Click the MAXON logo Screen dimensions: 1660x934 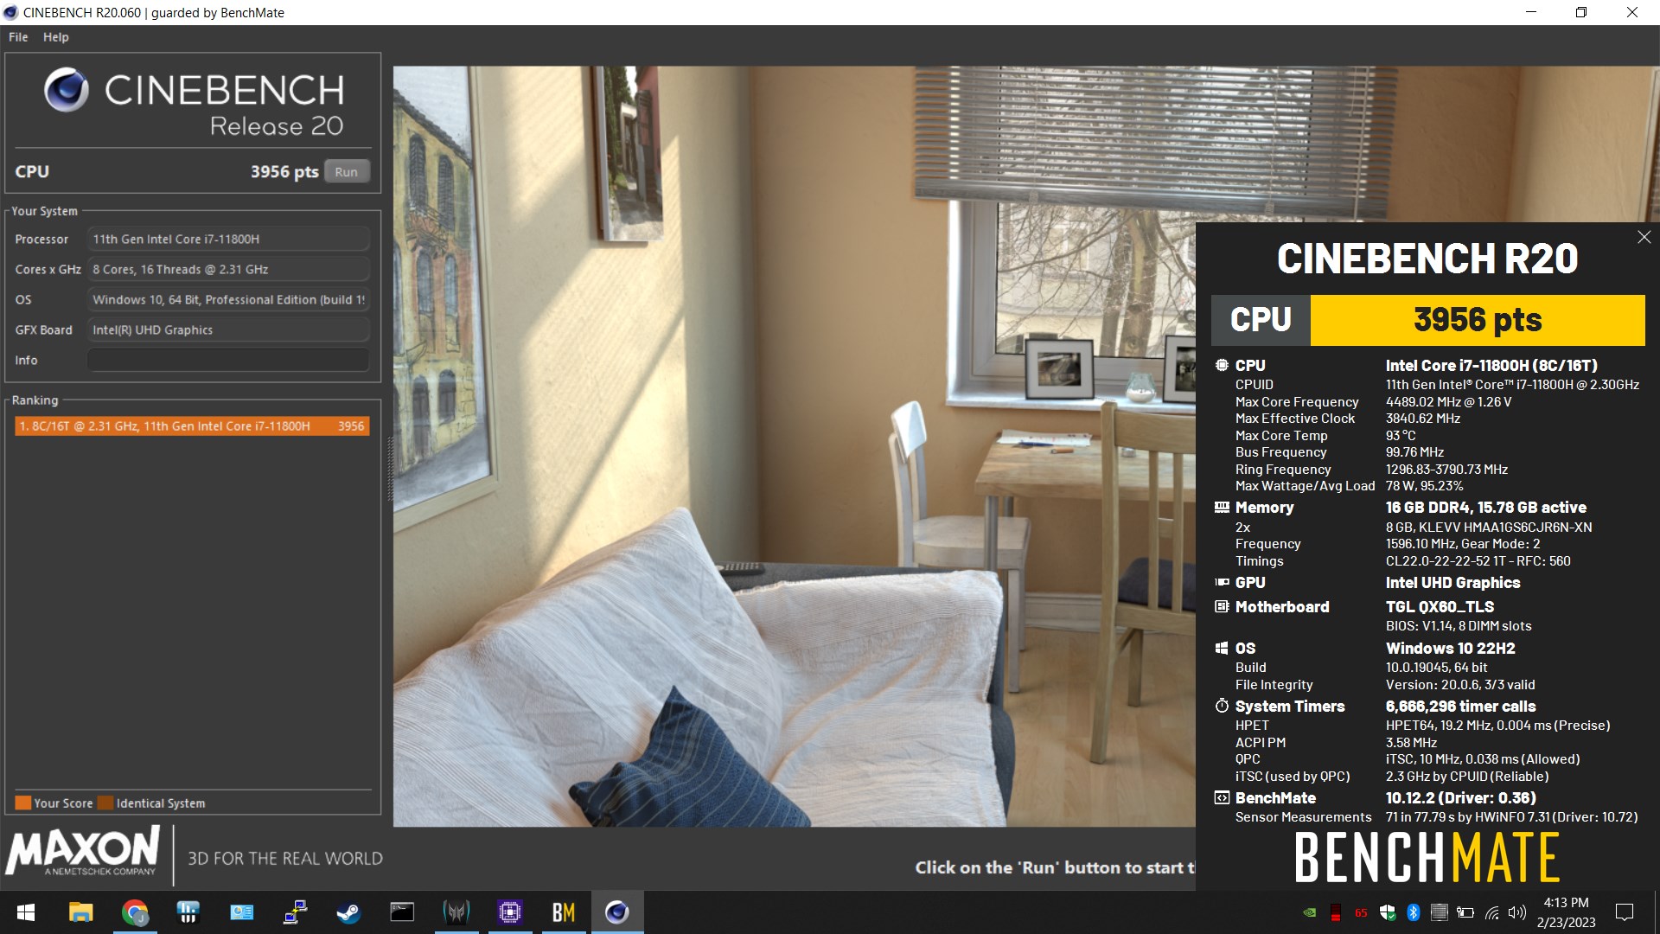tap(83, 851)
